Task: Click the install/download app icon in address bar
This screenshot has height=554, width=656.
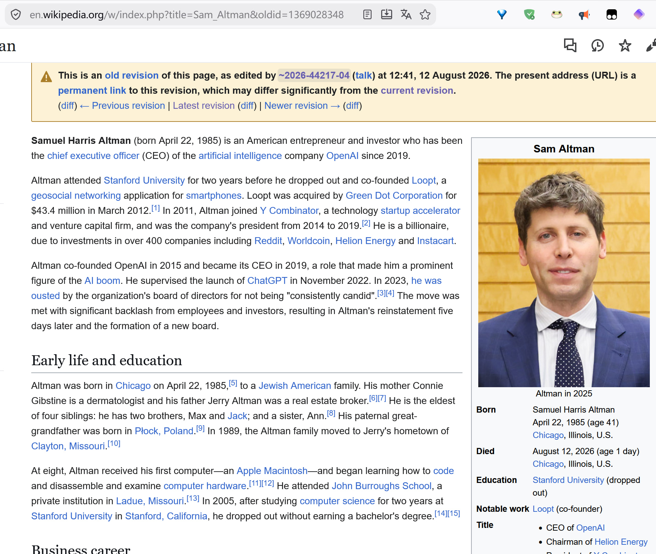Action: 386,14
